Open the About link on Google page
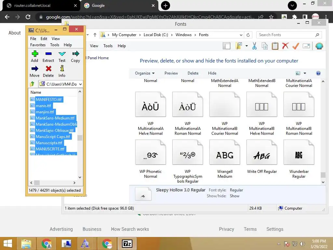 coord(15,33)
